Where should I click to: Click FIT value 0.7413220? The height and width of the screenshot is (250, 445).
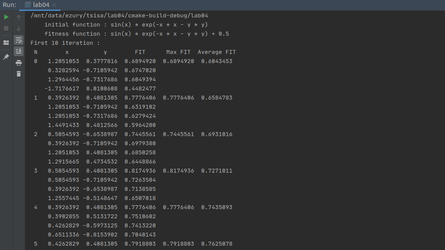click(140, 226)
